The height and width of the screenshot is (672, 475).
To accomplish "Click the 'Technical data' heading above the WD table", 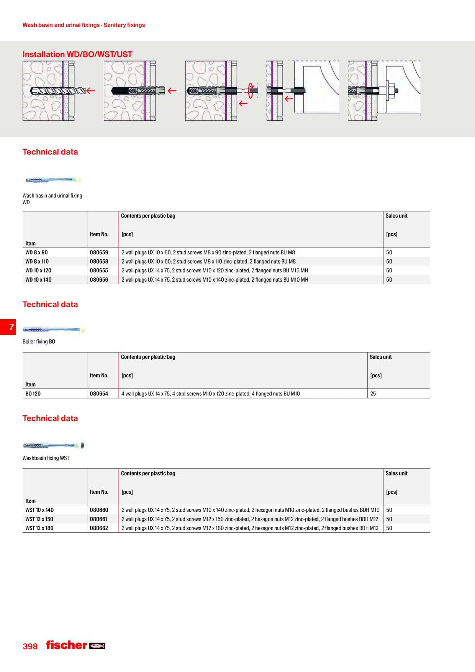I will 50,152.
